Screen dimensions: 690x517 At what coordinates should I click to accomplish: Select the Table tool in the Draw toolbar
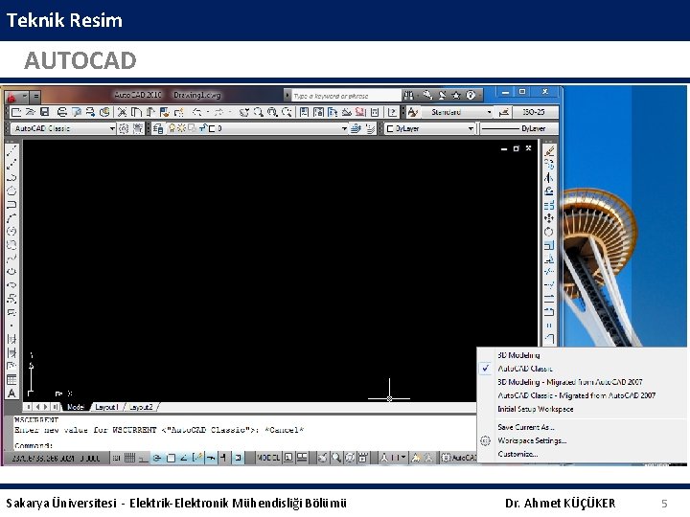click(11, 379)
